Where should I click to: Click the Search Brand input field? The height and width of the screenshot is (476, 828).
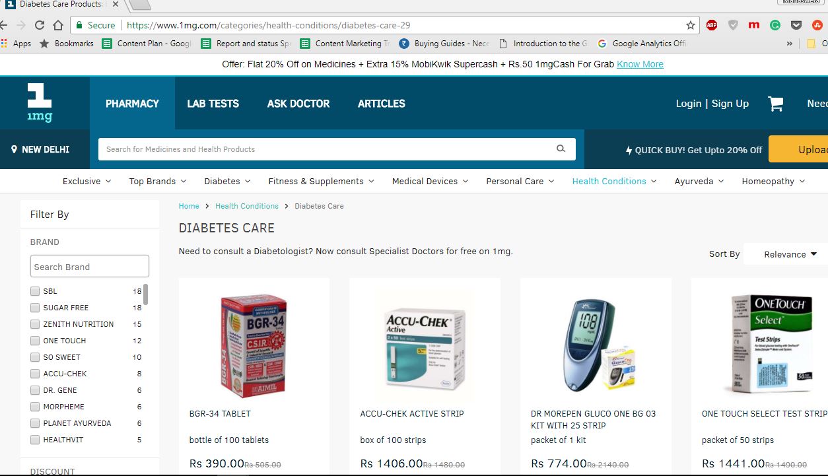tap(90, 267)
